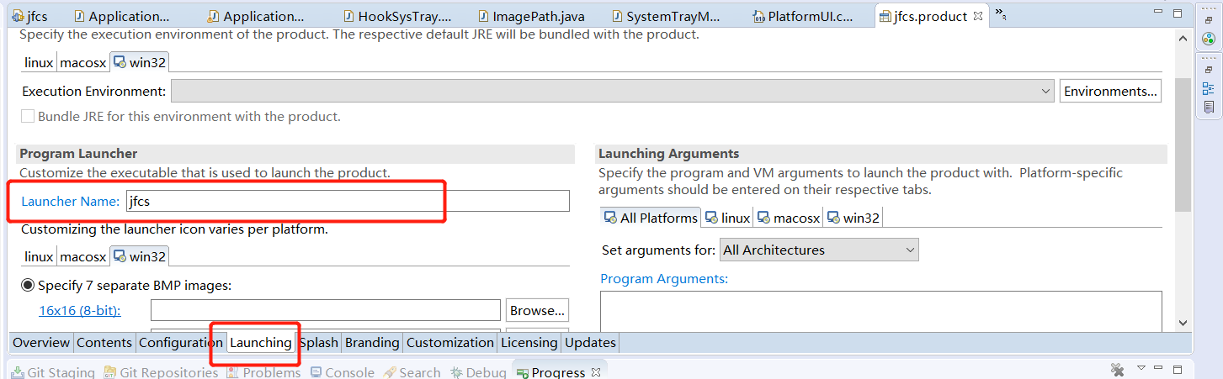Open the Git Staging view

point(52,372)
